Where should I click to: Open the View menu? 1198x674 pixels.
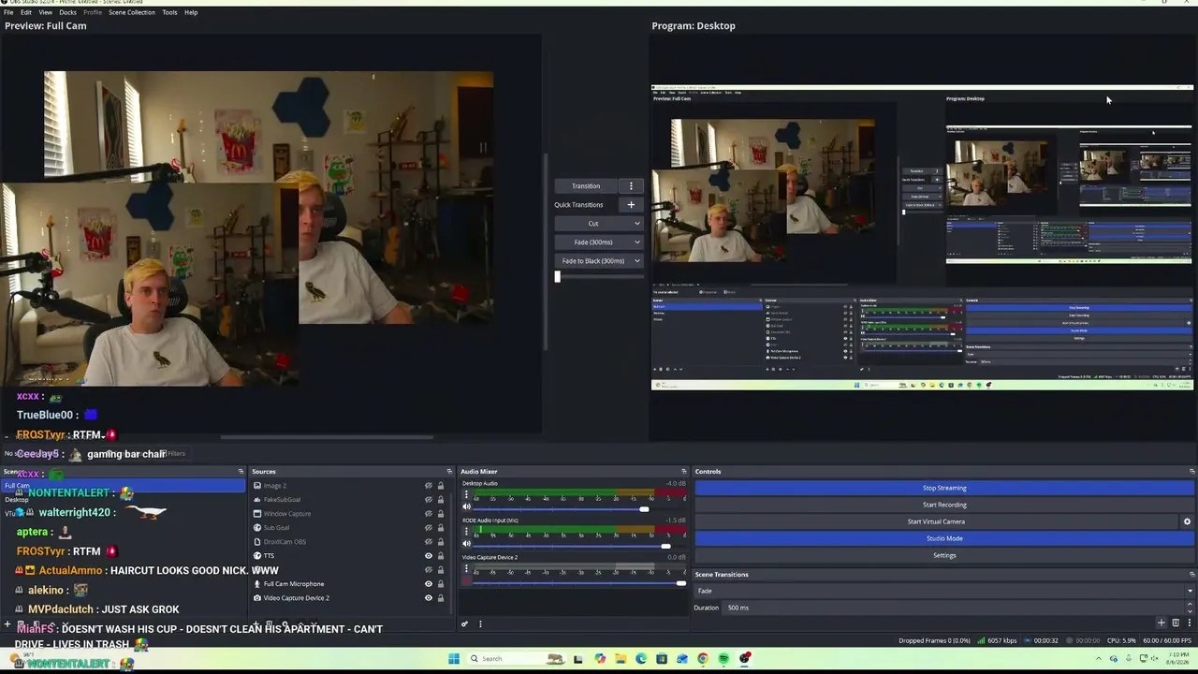[x=45, y=12]
